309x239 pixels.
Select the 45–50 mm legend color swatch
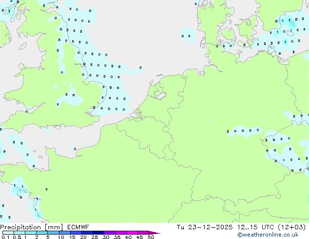pyautogui.click(x=143, y=233)
